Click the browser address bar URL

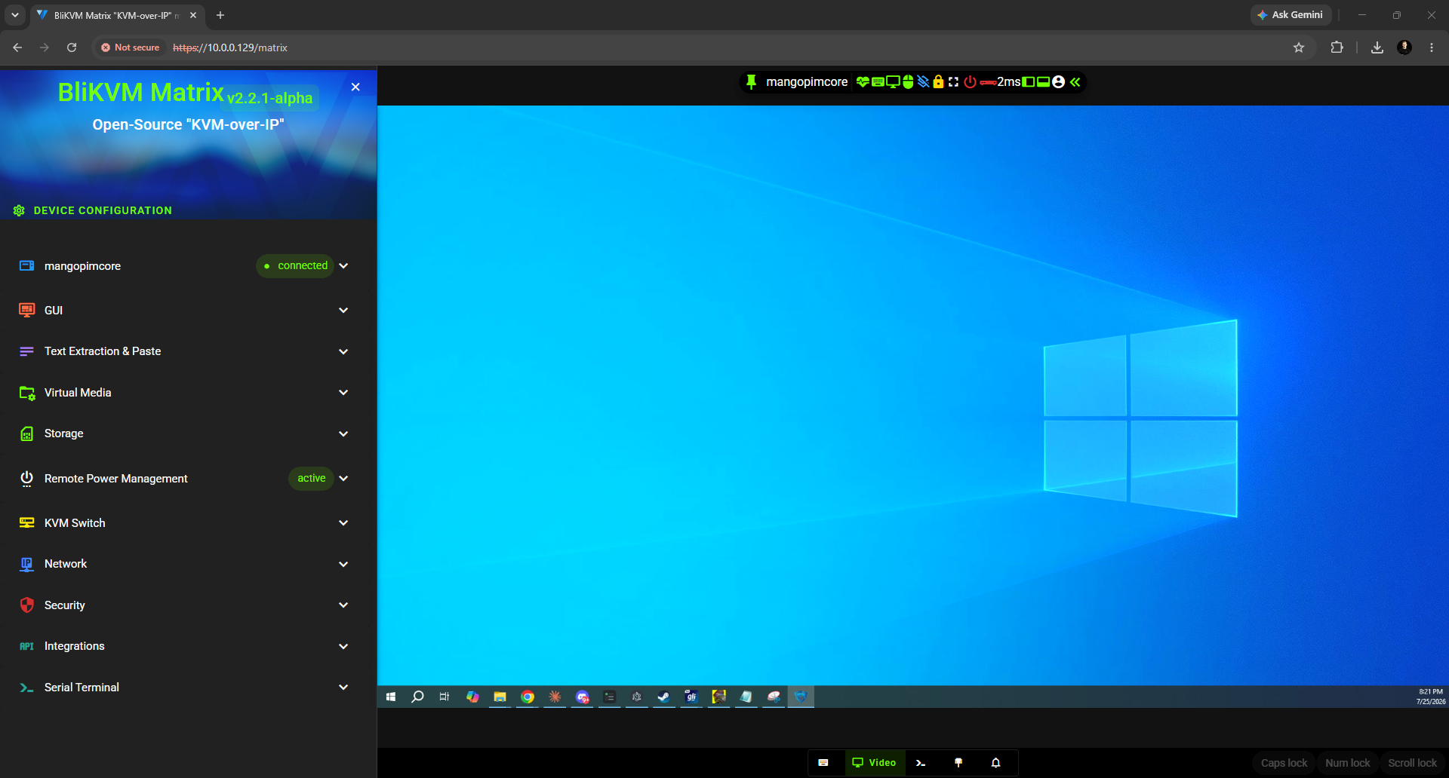point(230,47)
